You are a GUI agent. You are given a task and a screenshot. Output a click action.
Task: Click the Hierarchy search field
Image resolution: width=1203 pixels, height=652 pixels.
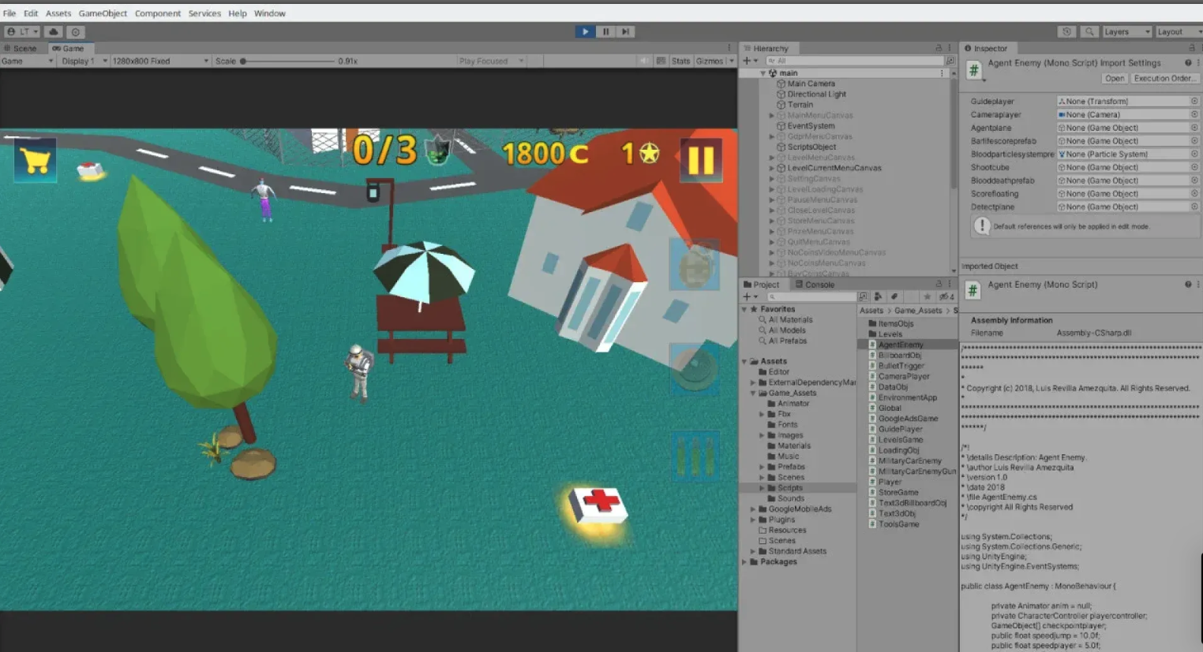(853, 61)
